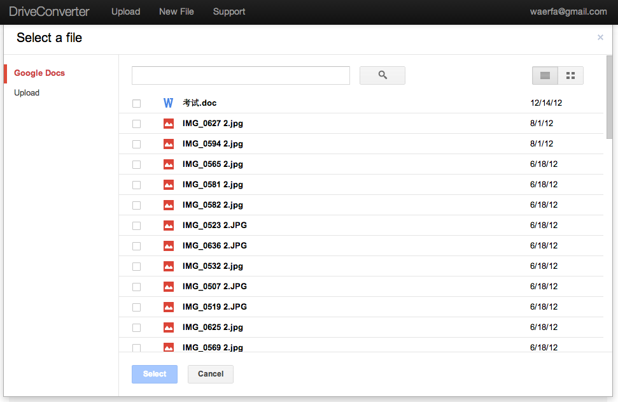Screen dimensions: 618x402
Task: Open the New File menu item
Action: [x=176, y=11]
